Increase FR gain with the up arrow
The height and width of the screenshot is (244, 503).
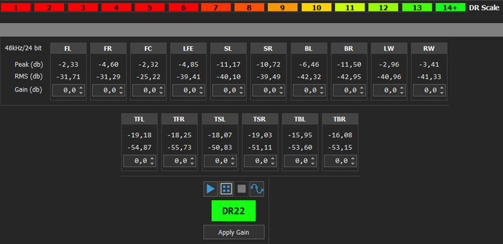click(121, 88)
